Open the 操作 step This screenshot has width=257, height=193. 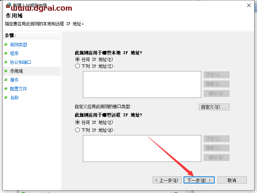coord(14,80)
